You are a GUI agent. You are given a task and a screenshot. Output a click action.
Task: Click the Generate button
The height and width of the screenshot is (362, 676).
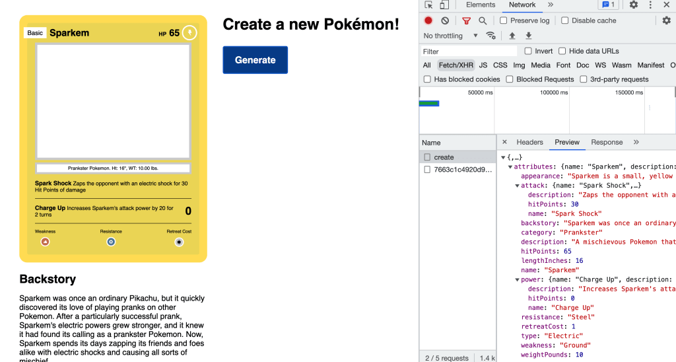coord(255,60)
